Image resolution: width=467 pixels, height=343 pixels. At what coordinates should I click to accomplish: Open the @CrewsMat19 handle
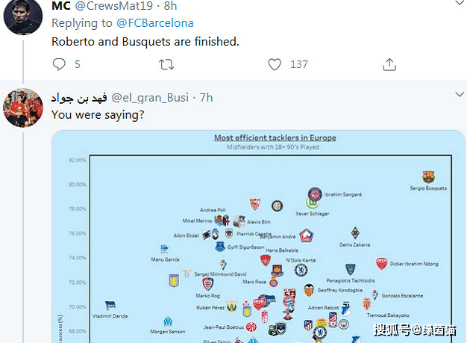click(x=114, y=6)
